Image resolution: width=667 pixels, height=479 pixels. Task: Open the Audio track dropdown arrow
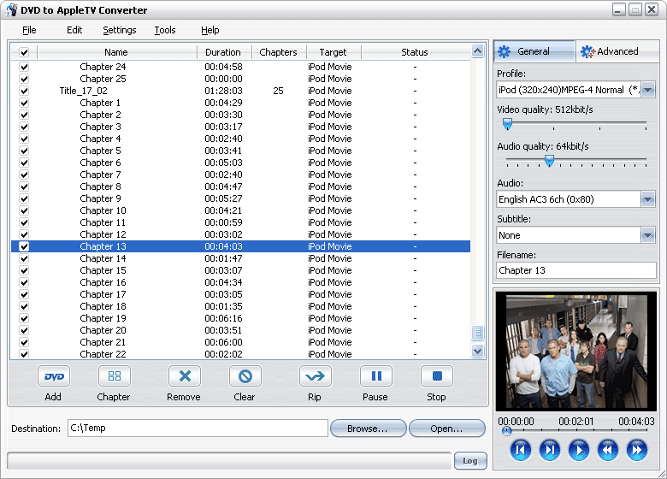[648, 199]
